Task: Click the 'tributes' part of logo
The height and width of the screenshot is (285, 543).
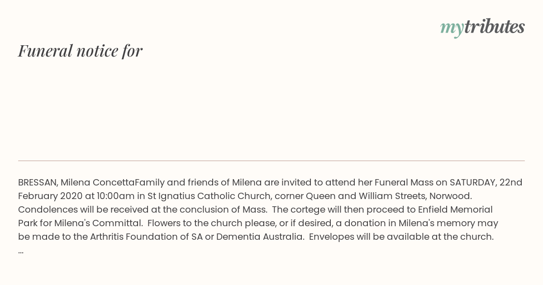Action: click(x=495, y=27)
